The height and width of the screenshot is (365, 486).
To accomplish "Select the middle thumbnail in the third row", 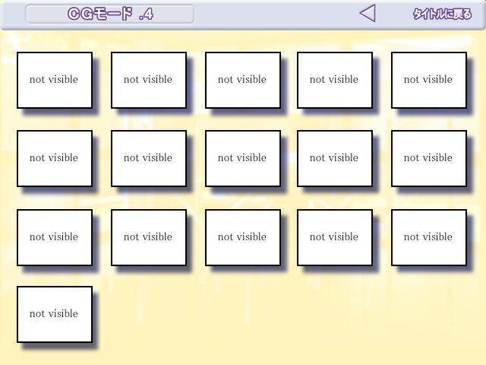I will click(x=242, y=237).
